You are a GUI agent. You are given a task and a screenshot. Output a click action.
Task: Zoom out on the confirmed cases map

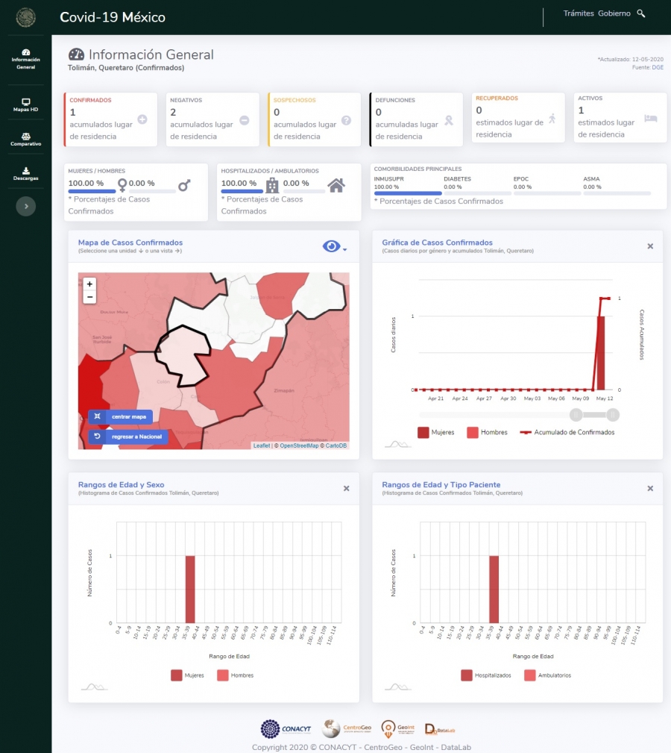pyautogui.click(x=90, y=297)
